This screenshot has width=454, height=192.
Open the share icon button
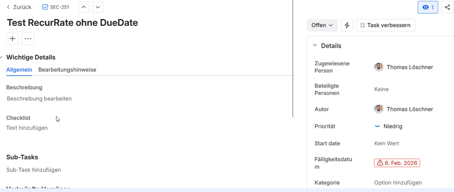pyautogui.click(x=447, y=7)
